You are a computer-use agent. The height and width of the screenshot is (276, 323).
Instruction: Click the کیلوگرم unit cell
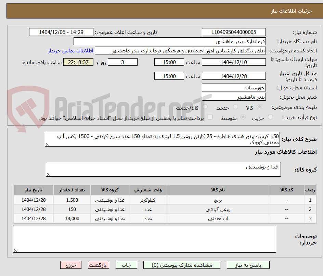coord(148,200)
